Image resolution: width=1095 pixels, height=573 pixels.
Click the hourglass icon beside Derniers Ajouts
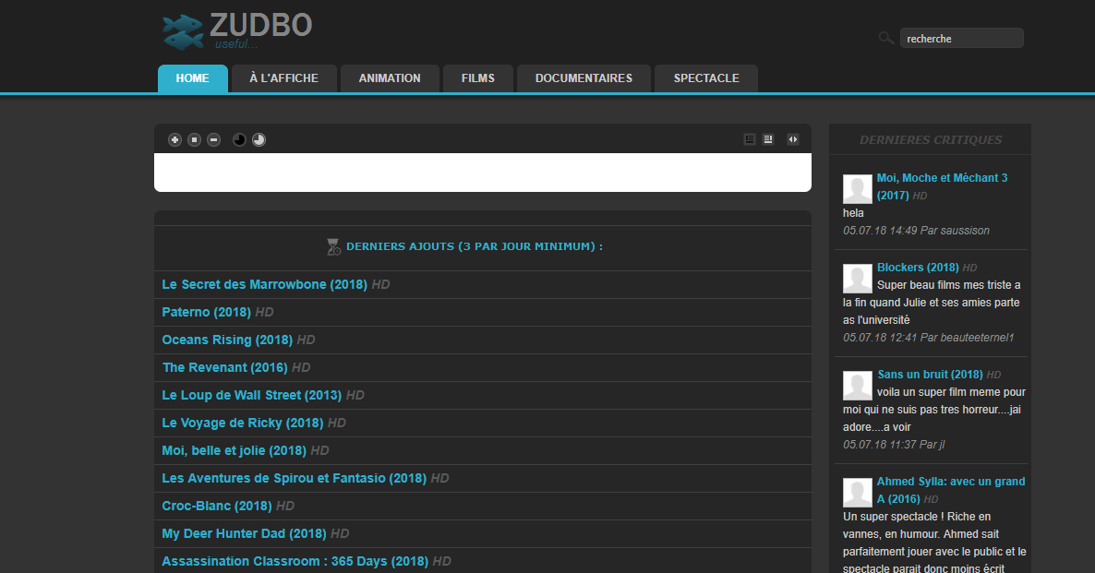pos(334,246)
